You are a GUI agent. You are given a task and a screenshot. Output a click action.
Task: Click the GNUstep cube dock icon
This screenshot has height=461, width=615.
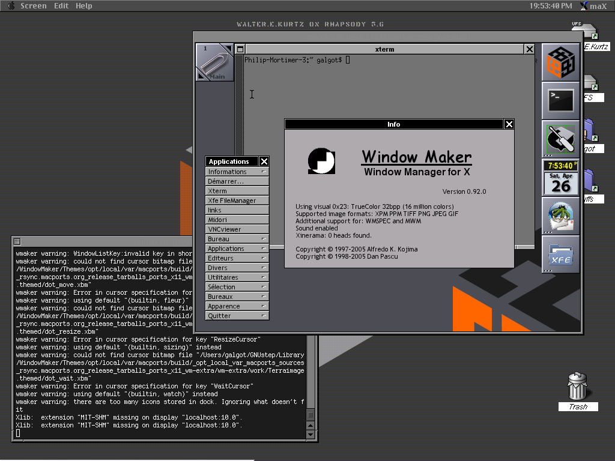[x=561, y=62]
